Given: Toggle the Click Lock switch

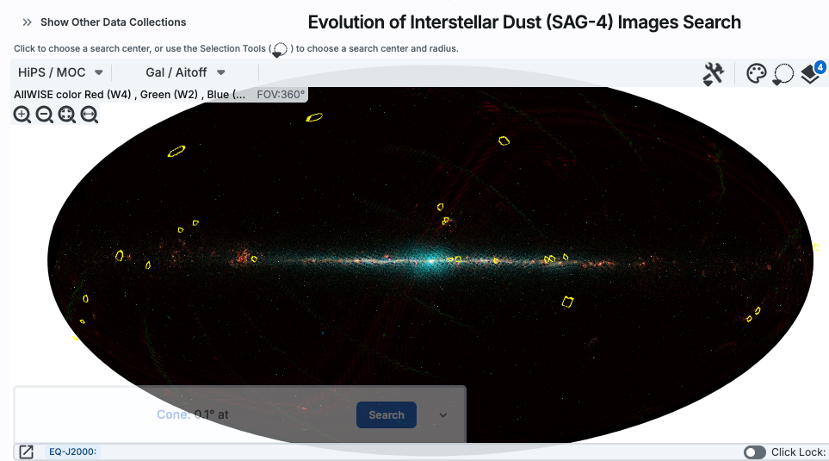Looking at the screenshot, I should pos(754,452).
